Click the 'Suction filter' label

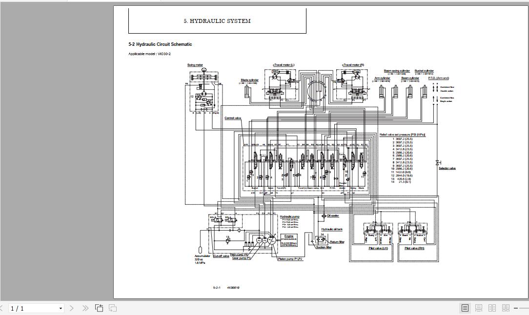pos(324,248)
